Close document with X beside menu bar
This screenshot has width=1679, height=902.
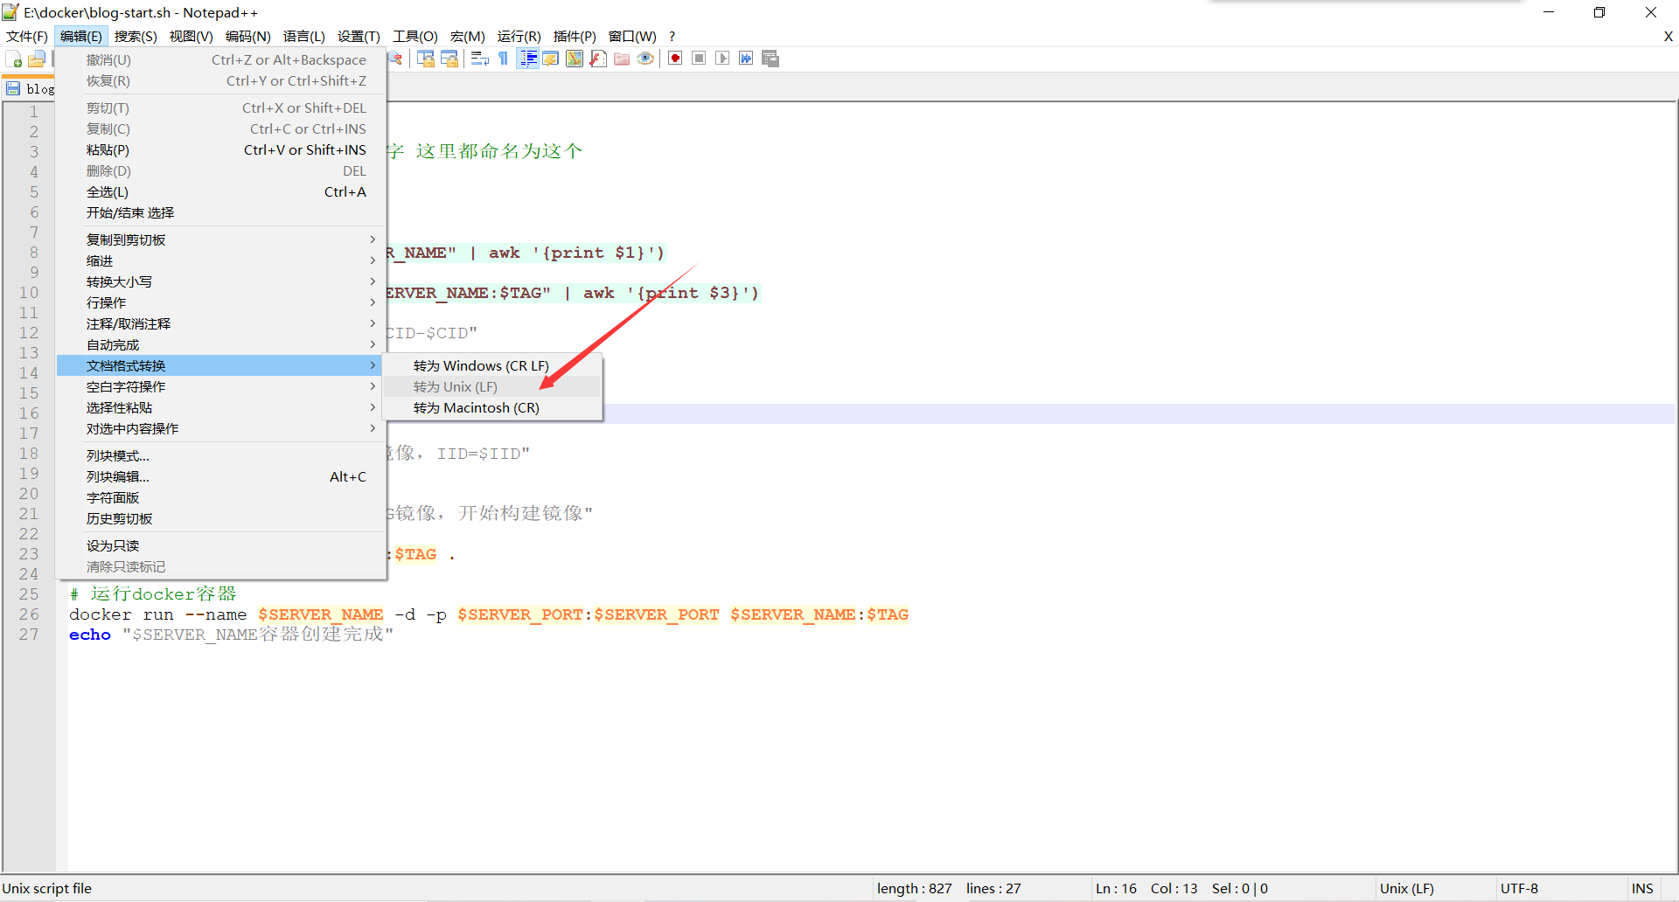(x=1668, y=36)
